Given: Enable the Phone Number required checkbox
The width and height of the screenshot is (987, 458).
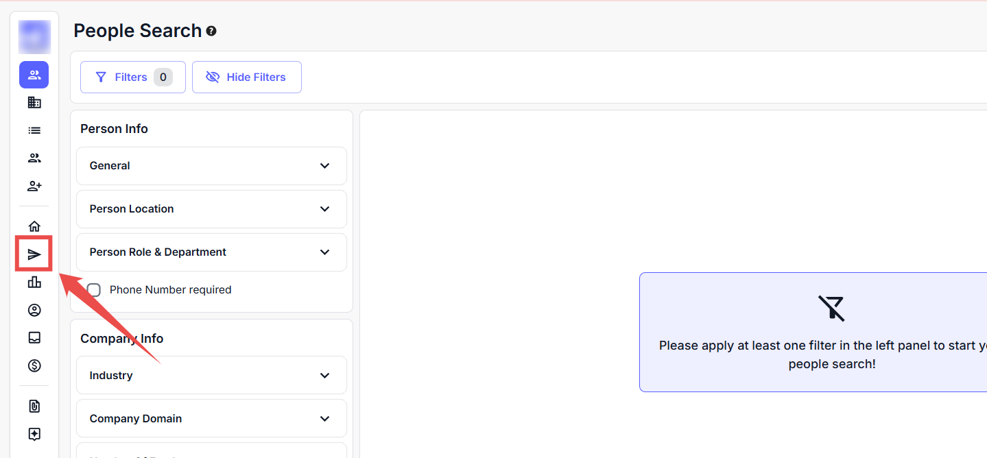Looking at the screenshot, I should [94, 290].
